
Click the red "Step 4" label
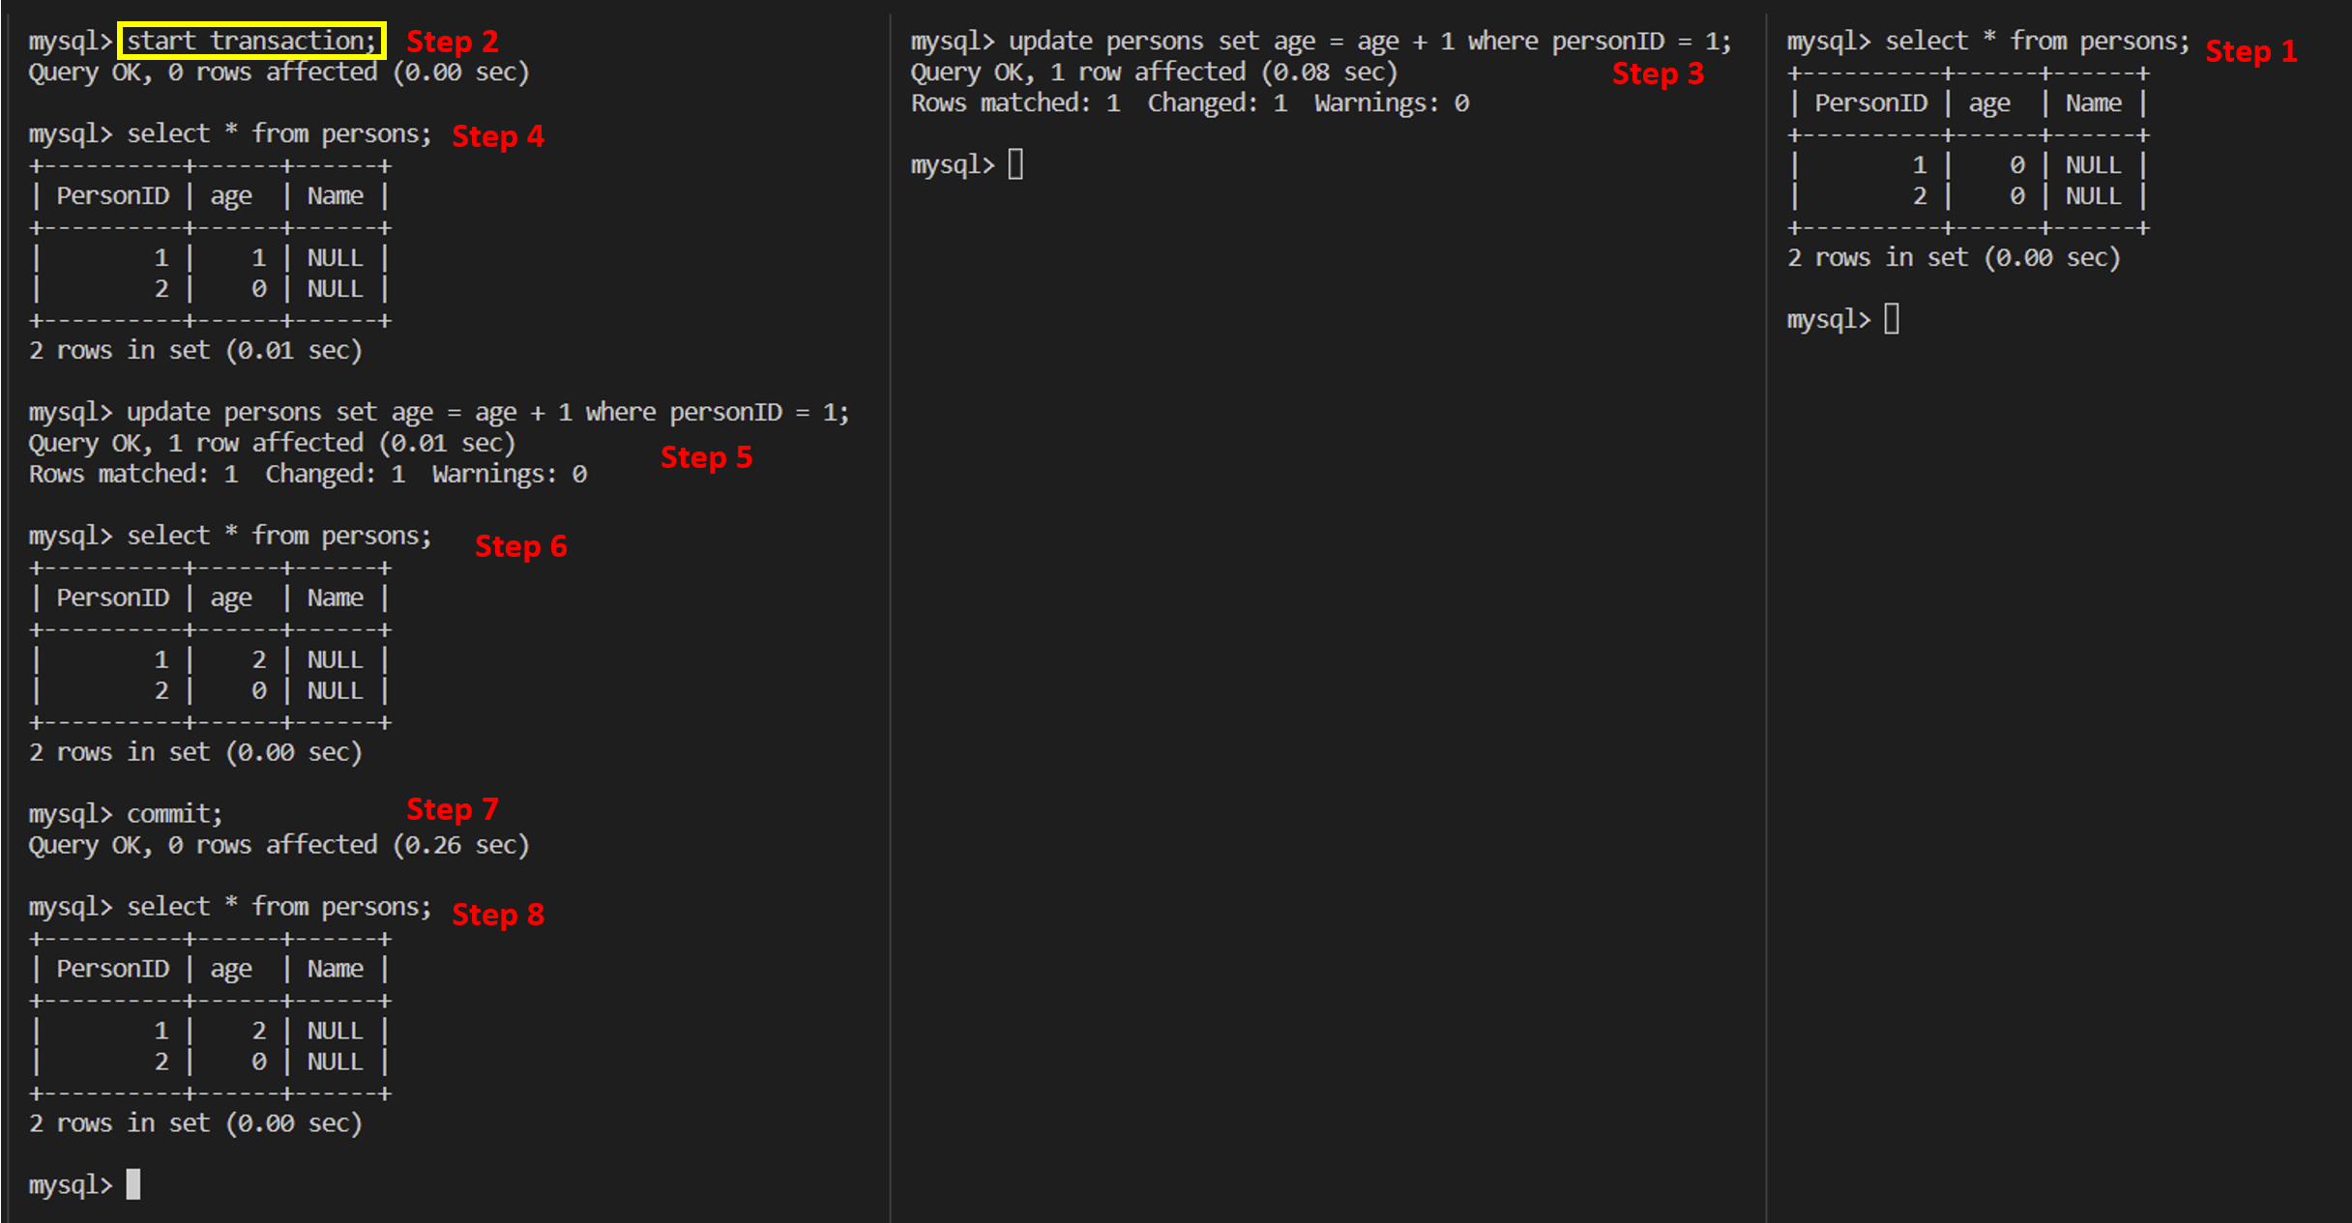[498, 136]
